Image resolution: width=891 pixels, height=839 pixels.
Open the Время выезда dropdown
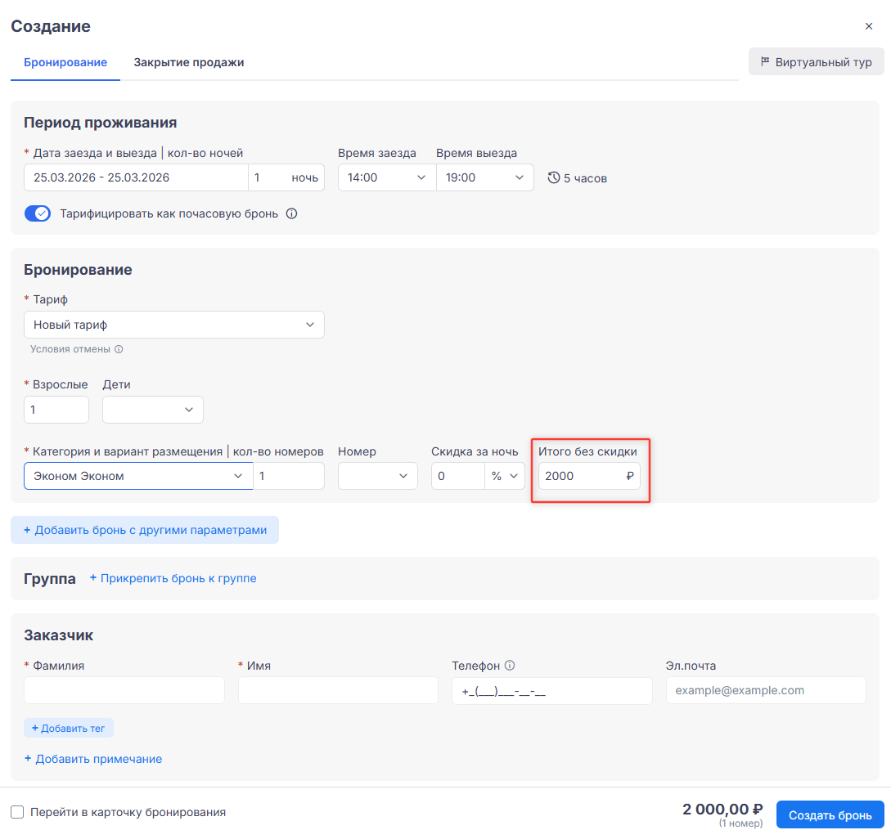tap(484, 177)
